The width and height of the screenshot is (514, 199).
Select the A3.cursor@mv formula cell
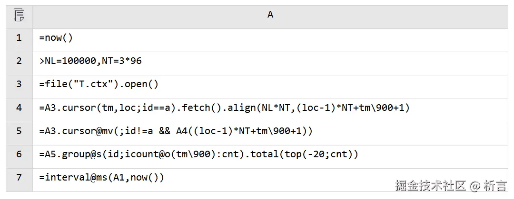[176, 131]
